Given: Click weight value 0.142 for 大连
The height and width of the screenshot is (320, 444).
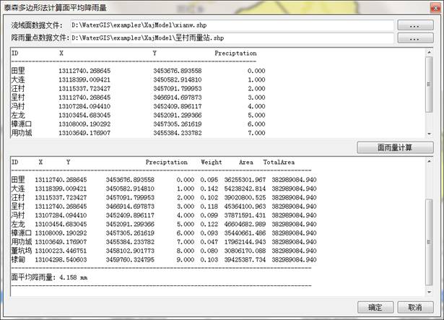Looking at the screenshot, I should tap(209, 189).
